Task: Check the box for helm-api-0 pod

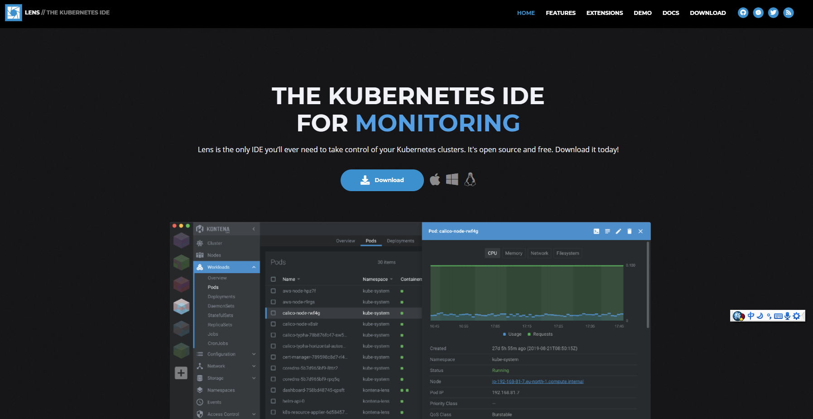Action: 273,401
